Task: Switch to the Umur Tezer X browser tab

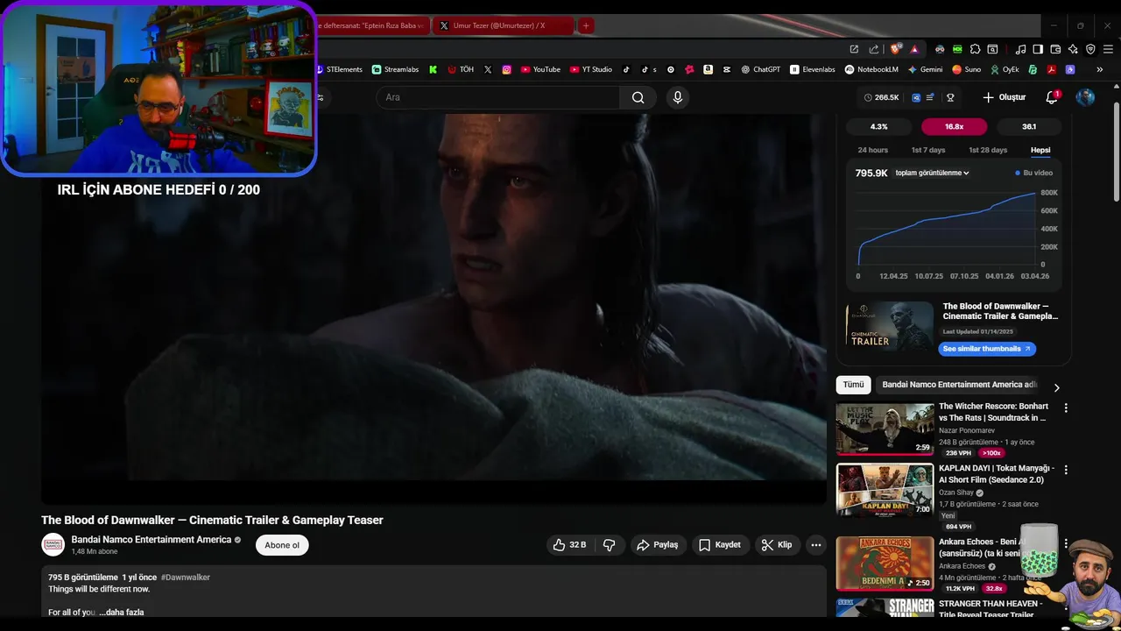Action: 504,25
